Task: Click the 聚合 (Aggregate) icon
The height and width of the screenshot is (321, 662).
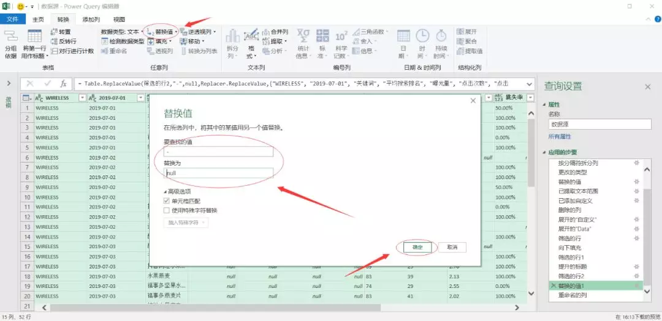Action: pyautogui.click(x=460, y=42)
